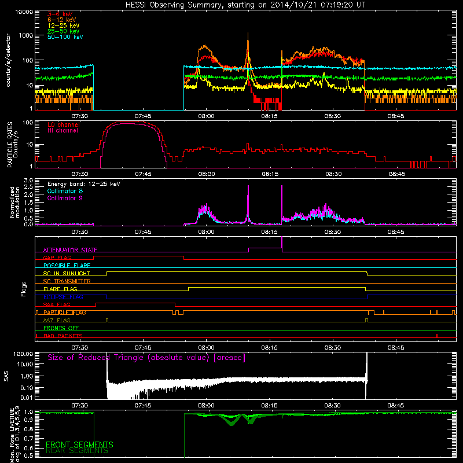The width and height of the screenshot is (463, 463).
Task: Click the 08:00 tick under flags panel
Action: (x=206, y=348)
